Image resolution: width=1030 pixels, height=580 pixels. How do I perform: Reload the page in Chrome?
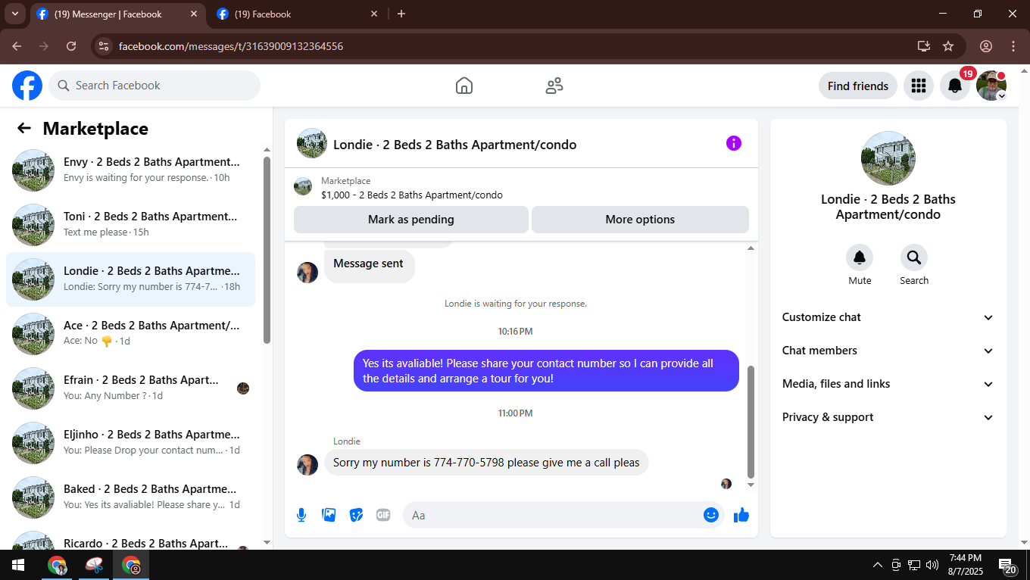[71, 46]
